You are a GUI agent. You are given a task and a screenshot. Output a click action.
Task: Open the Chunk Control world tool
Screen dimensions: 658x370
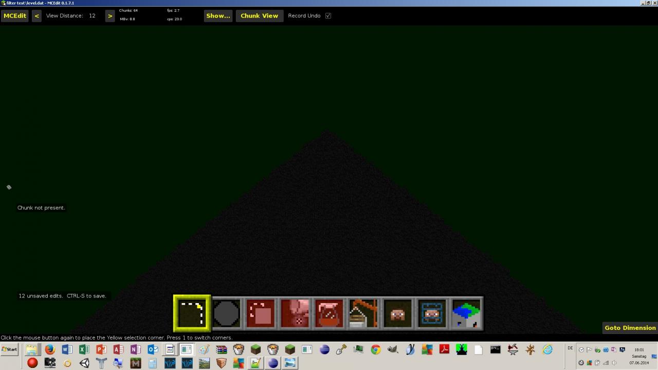click(466, 312)
